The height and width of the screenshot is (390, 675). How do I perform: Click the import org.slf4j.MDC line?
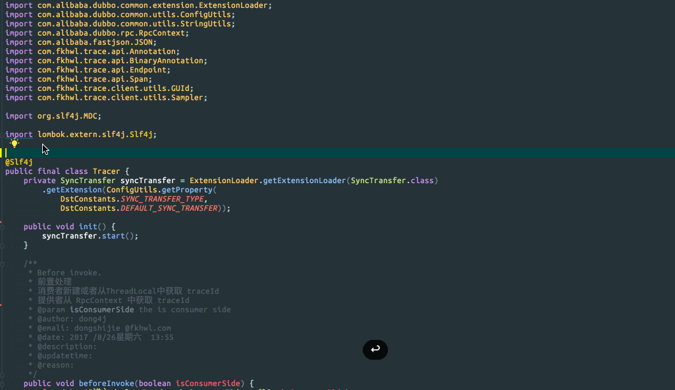53,116
